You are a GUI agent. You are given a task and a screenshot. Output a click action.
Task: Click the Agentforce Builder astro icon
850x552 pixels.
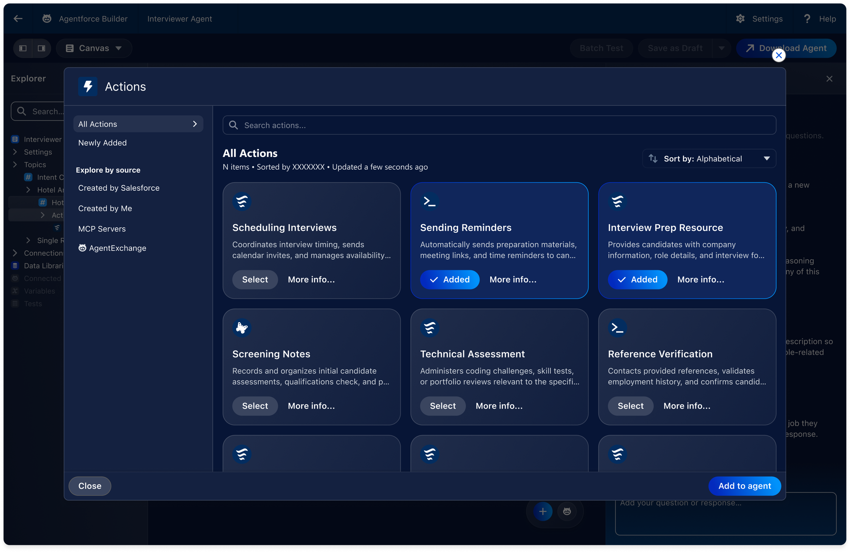point(47,19)
